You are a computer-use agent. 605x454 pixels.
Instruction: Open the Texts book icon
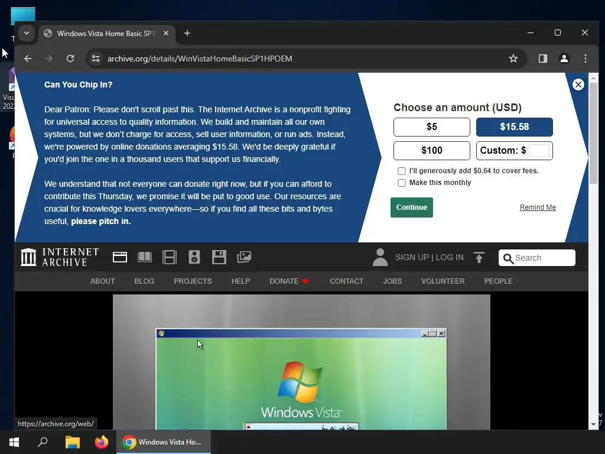145,257
